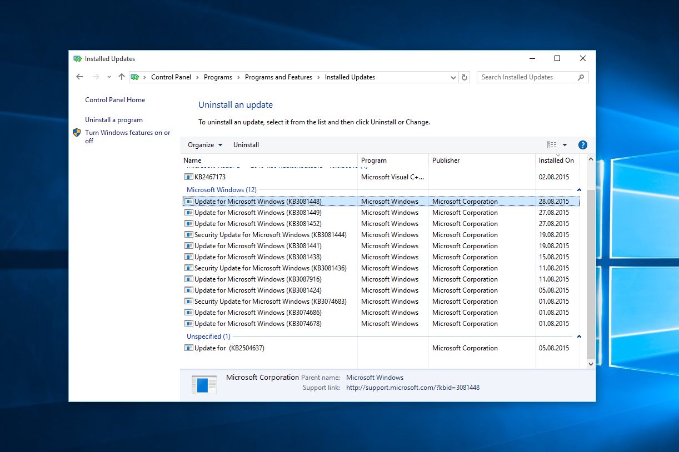Click the Uninstall toolbar button
The image size is (679, 452).
[246, 145]
